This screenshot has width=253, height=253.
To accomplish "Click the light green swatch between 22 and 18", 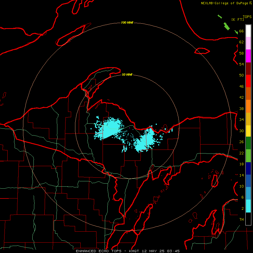I will coord(248,156).
